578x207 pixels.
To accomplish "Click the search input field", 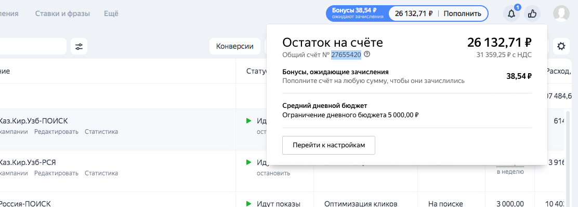I will (x=33, y=46).
